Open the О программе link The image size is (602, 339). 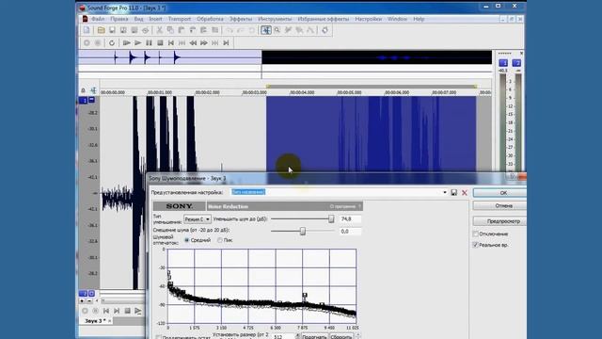tap(342, 206)
